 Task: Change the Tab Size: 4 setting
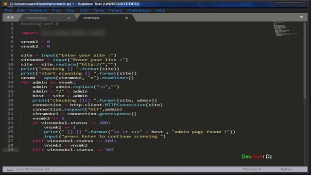252,169
